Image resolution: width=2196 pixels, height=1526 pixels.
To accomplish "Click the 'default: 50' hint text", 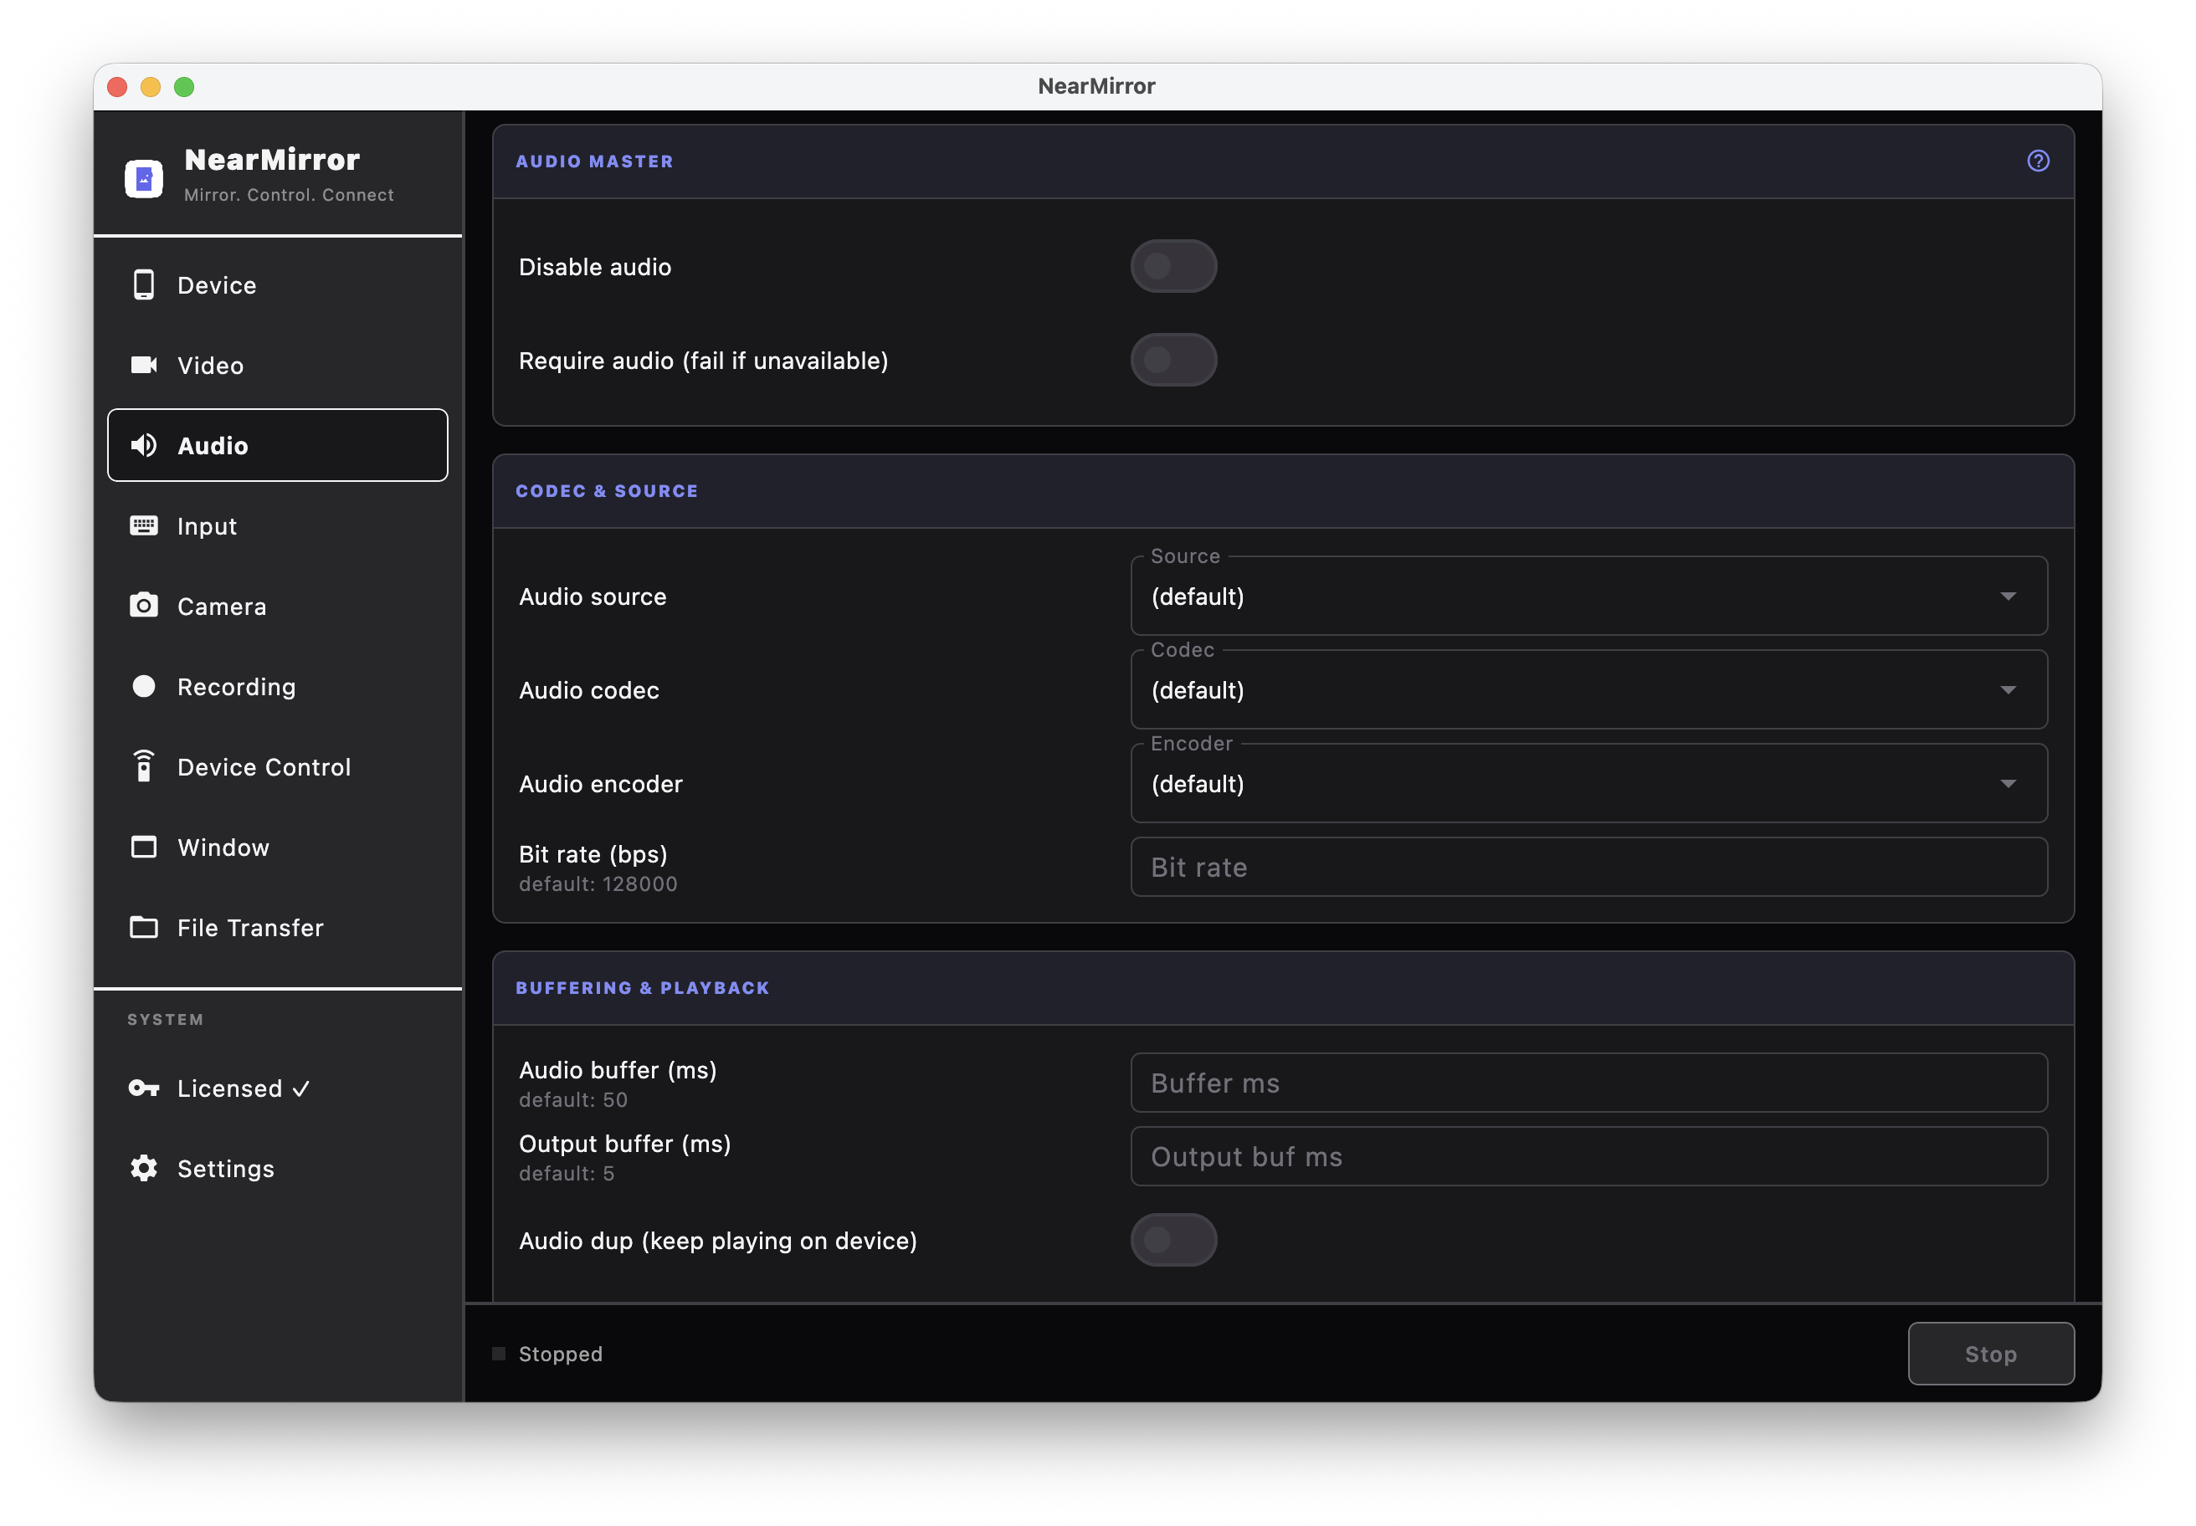I will point(573,1100).
